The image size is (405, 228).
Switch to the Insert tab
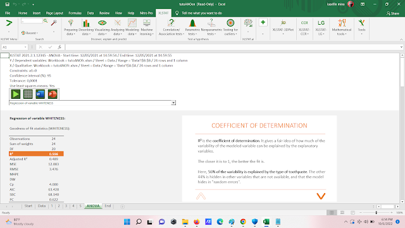(x=37, y=13)
